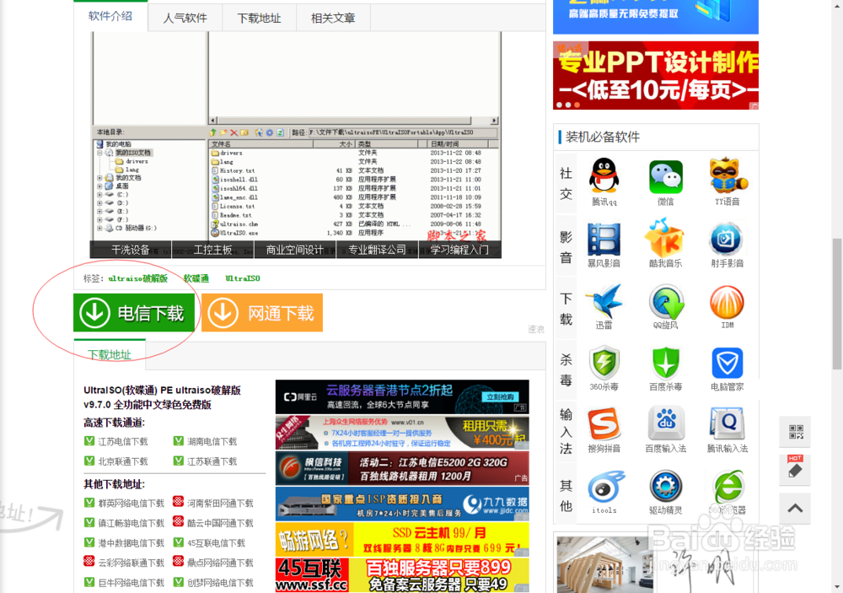The height and width of the screenshot is (593, 843).
Task: Open the 专业PPT设计制作 ad banner
Action: click(655, 75)
